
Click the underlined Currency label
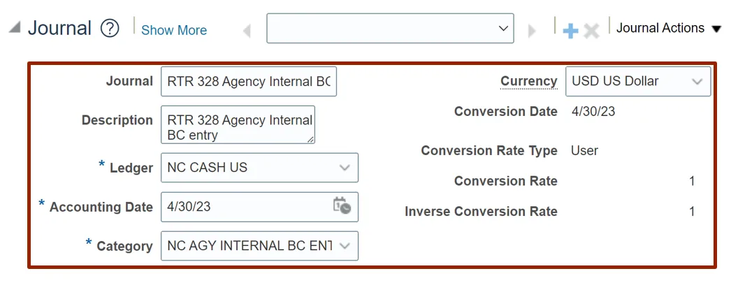pos(528,81)
